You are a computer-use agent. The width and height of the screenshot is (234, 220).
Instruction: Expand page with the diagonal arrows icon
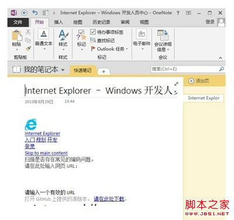coord(176,84)
